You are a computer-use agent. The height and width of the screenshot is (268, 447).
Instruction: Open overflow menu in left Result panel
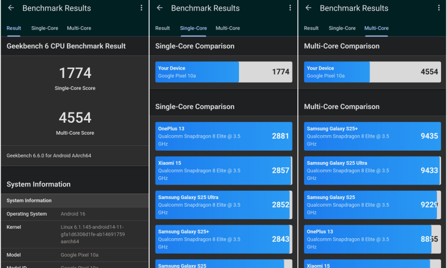pyautogui.click(x=141, y=8)
